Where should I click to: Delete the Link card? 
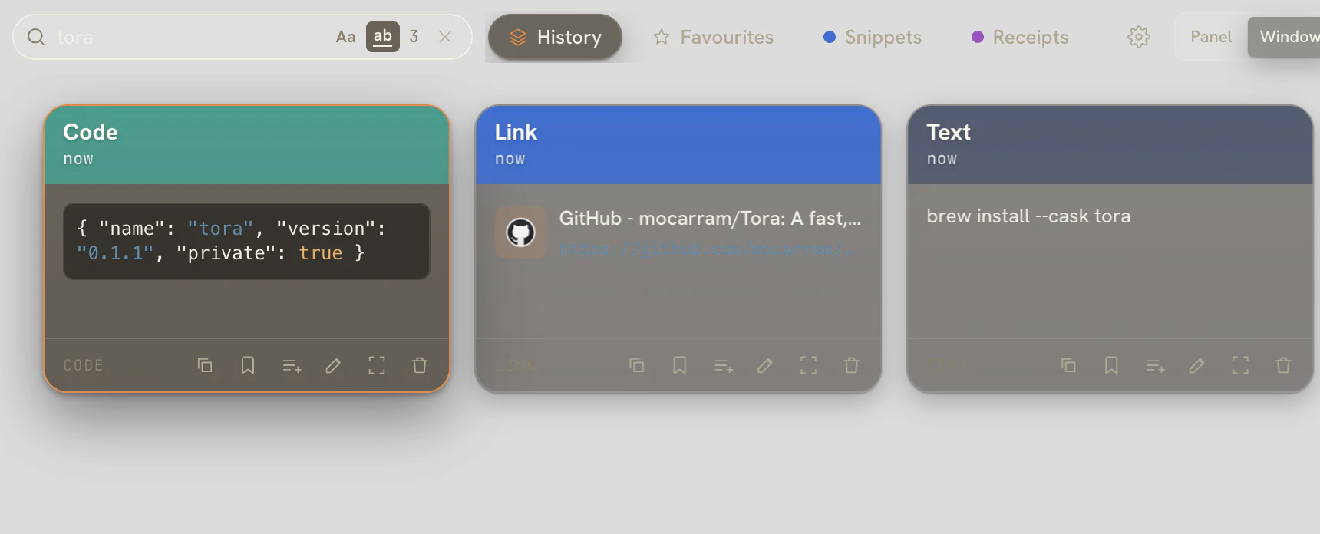[852, 365]
